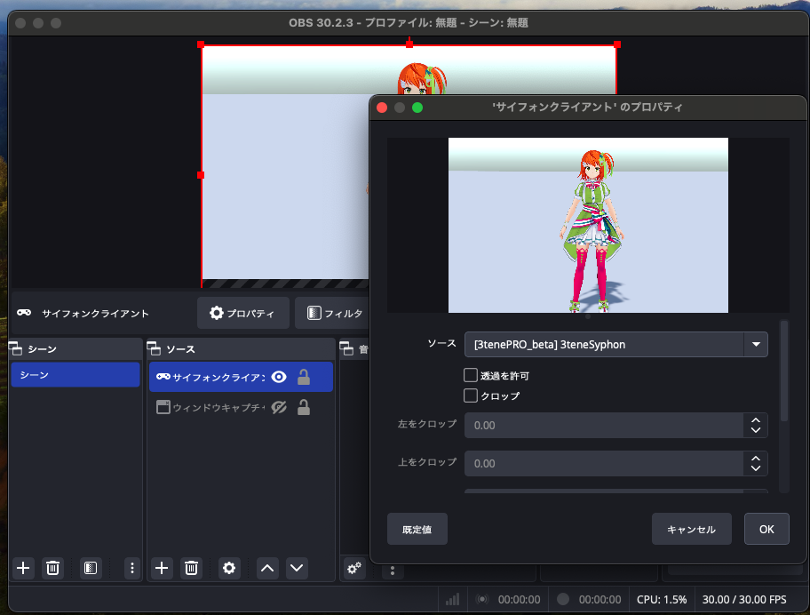Click window capture source icon
Image resolution: width=810 pixels, height=615 pixels.
pyautogui.click(x=163, y=407)
